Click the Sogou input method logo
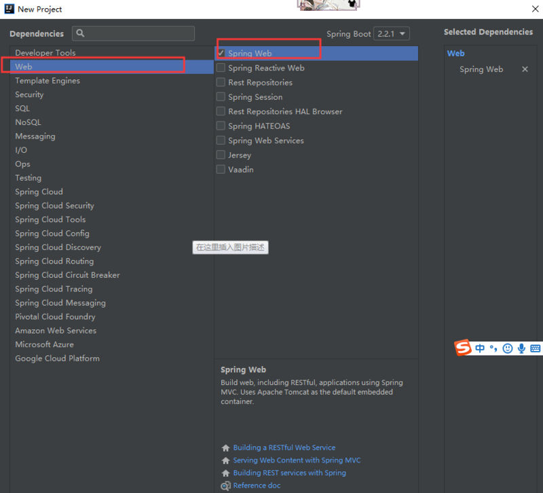 click(x=464, y=348)
